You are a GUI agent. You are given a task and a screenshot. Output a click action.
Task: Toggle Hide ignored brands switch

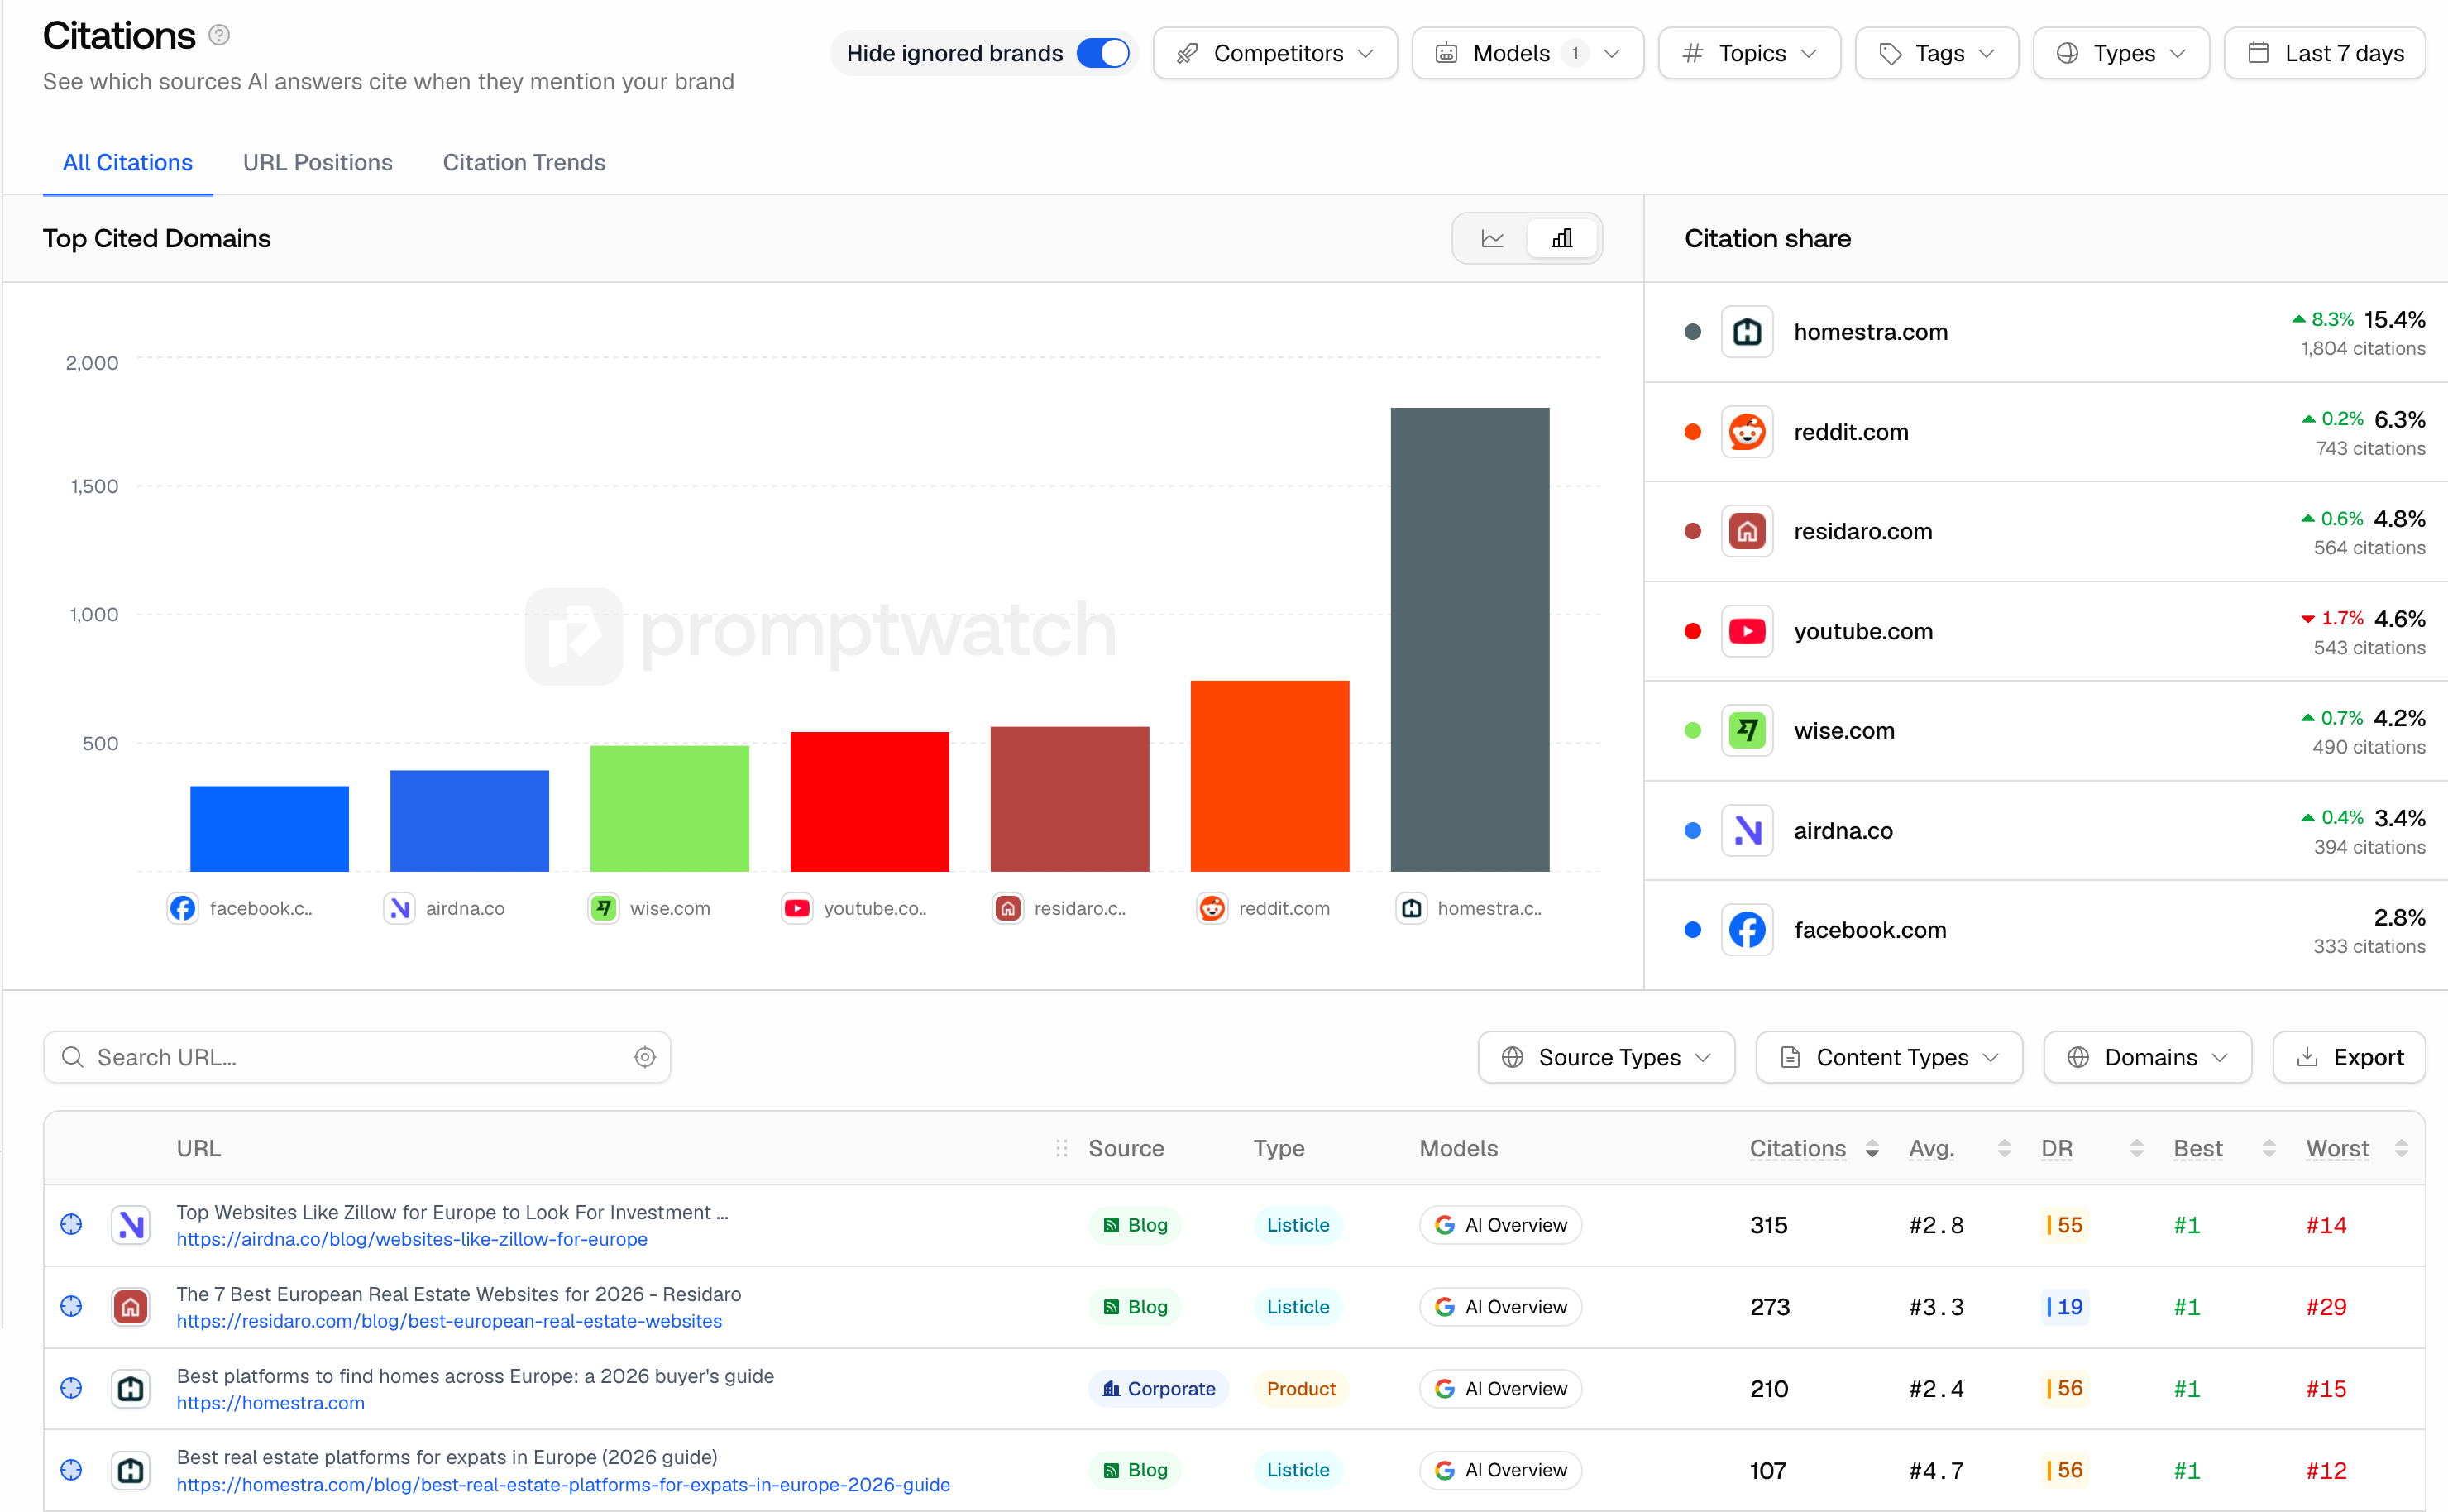point(1102,53)
